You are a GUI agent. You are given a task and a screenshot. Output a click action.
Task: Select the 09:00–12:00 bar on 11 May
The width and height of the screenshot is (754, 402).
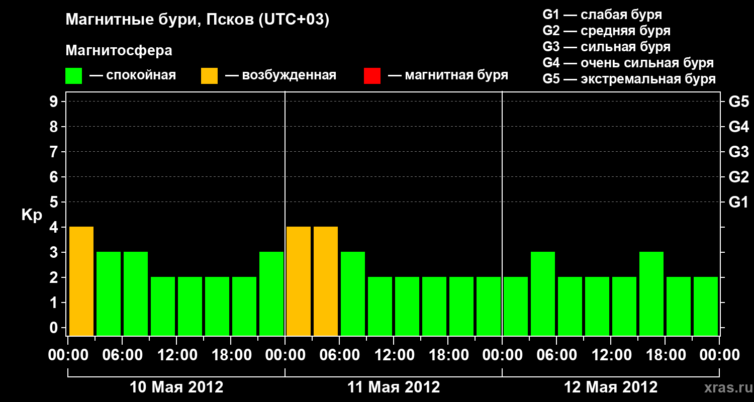[380, 306]
